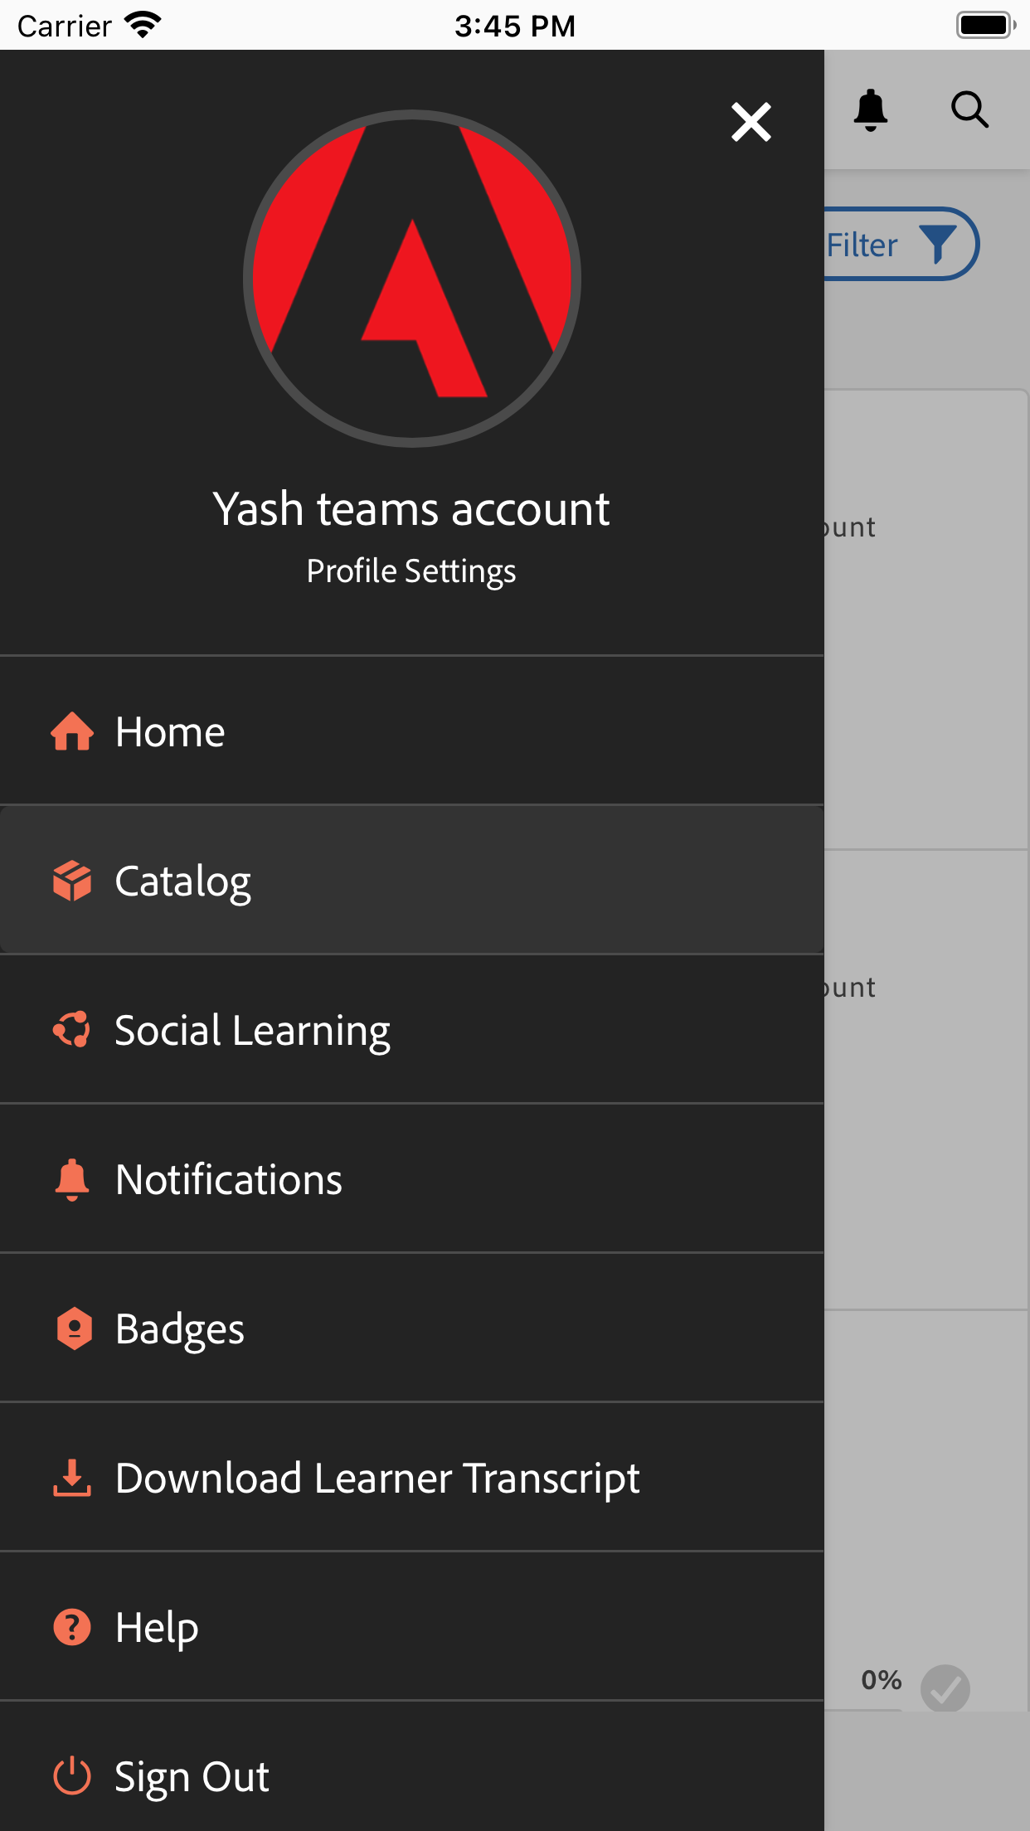The width and height of the screenshot is (1030, 1831).
Task: Select the Social Learning menu item
Action: (252, 1030)
